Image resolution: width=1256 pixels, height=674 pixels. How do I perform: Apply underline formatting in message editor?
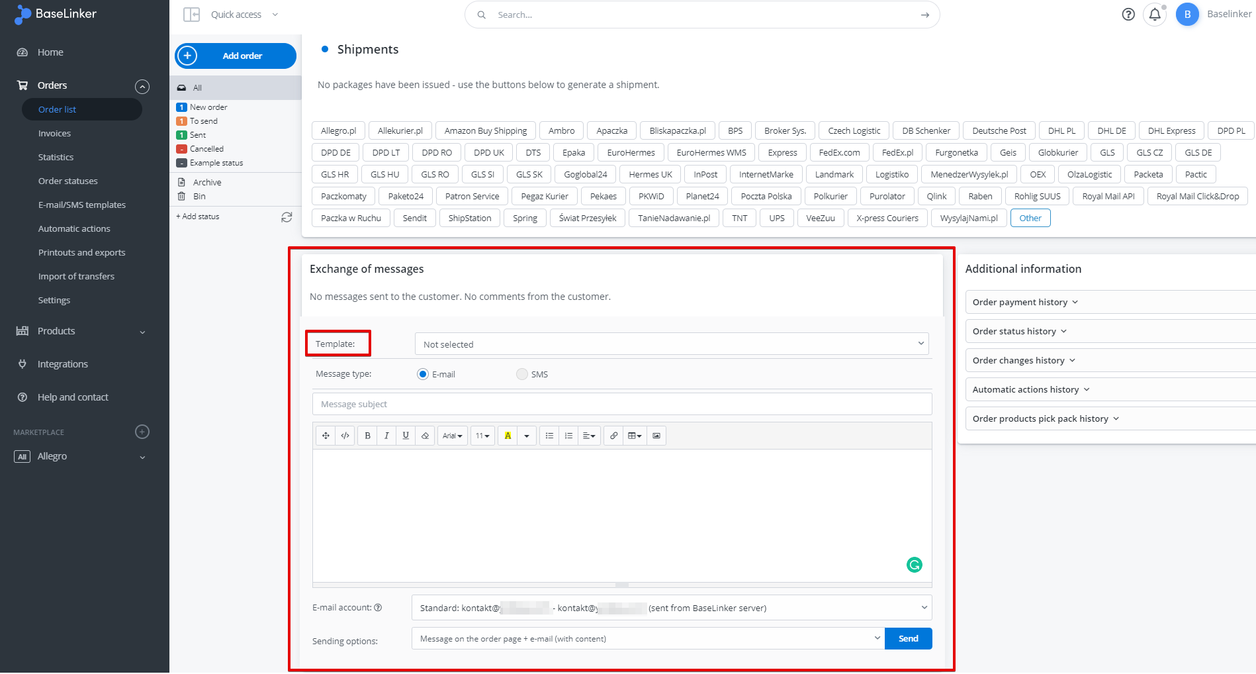click(x=406, y=436)
